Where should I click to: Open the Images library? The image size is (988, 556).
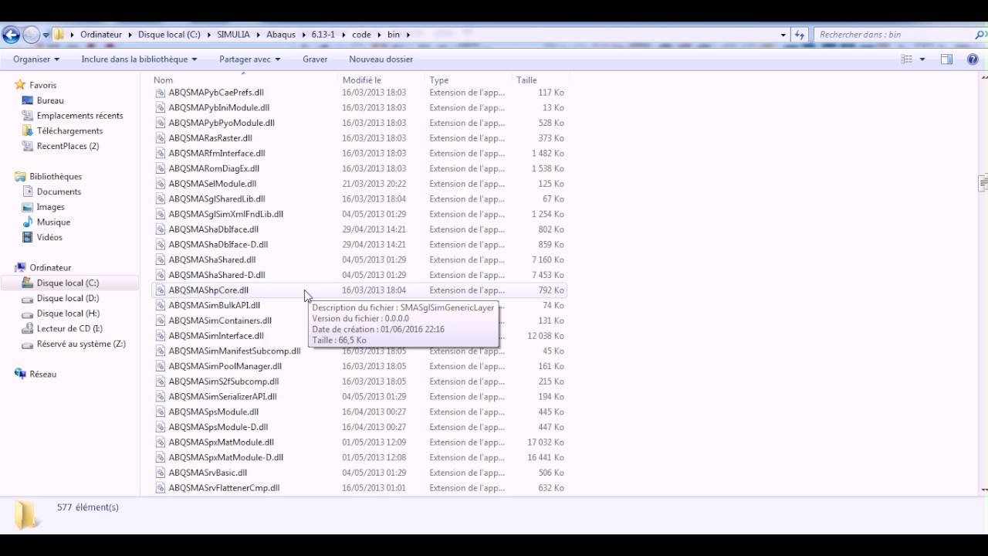pos(50,207)
